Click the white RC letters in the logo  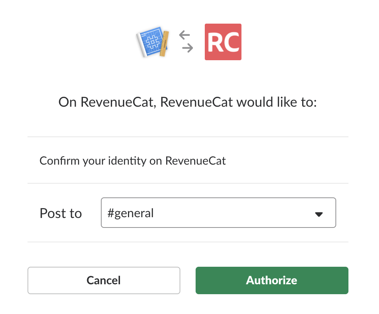tap(223, 42)
